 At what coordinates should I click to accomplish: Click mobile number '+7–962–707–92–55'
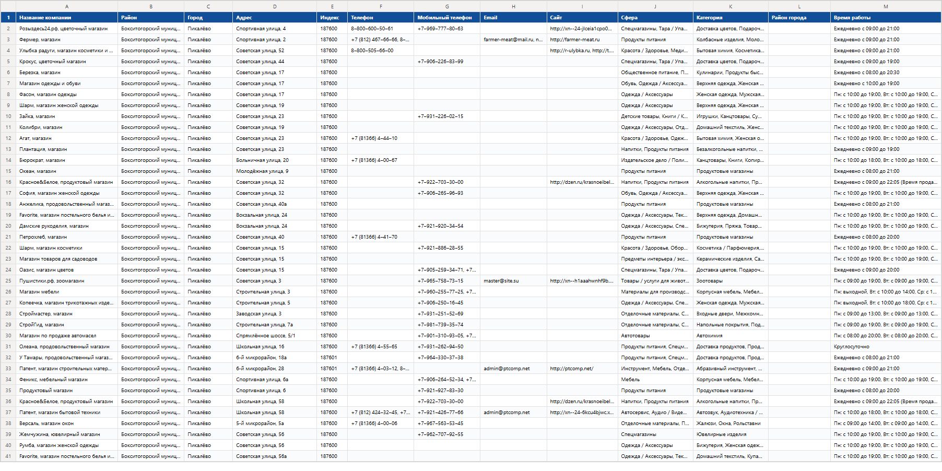pyautogui.click(x=447, y=434)
